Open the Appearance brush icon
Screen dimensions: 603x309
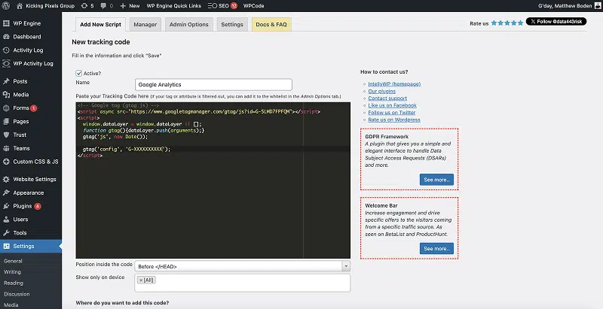(x=6, y=192)
